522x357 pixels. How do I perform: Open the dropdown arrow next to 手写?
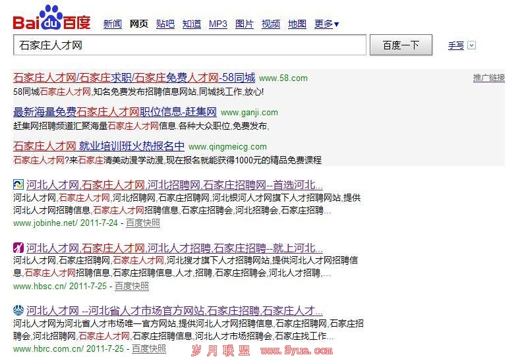pyautogui.click(x=471, y=45)
